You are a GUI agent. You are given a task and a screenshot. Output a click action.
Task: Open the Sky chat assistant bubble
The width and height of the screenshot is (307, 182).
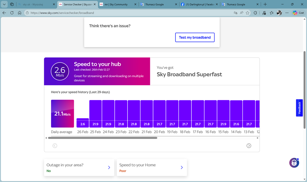(294, 163)
